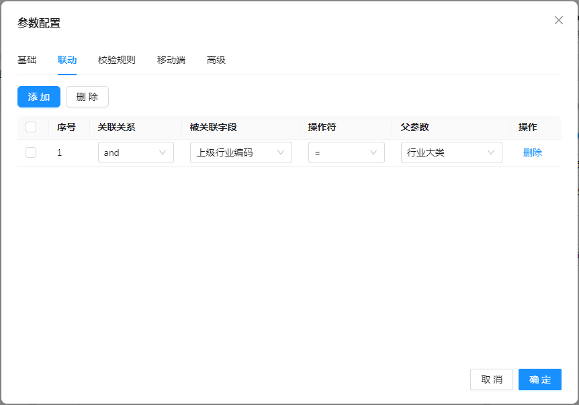The image size is (579, 405).
Task: Open the 上级行业编码 field dropdown
Action: [x=240, y=152]
